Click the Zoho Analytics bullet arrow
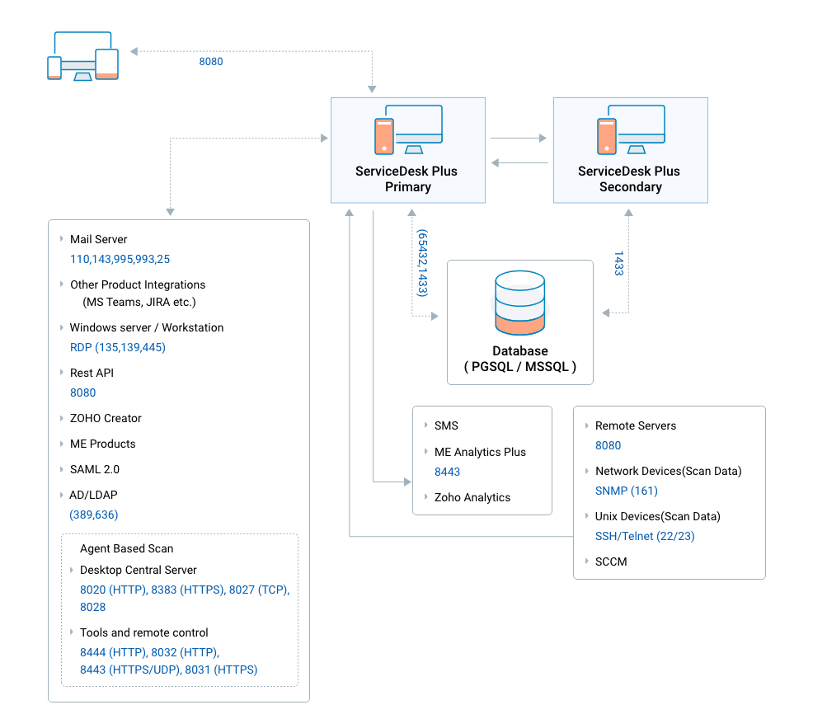This screenshot has height=719, width=827. 426,497
